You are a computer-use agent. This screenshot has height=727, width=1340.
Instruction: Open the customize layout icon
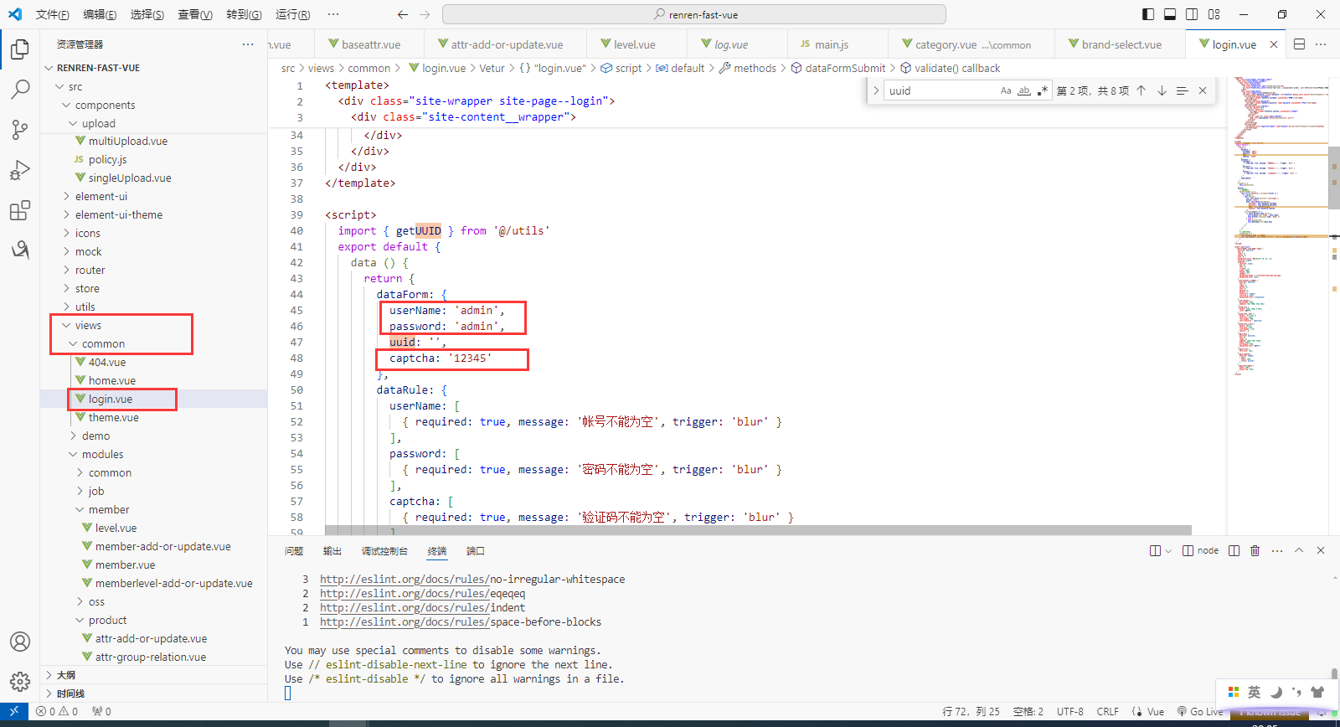[x=1214, y=14]
